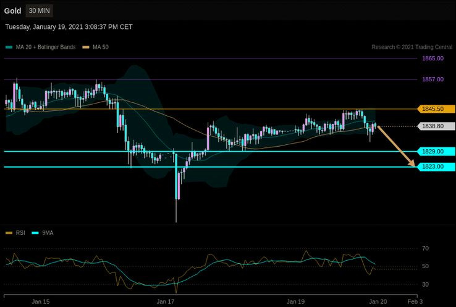This screenshot has height=307, width=456.
Task: Click the 1823.00 support price tag
Action: coord(436,166)
